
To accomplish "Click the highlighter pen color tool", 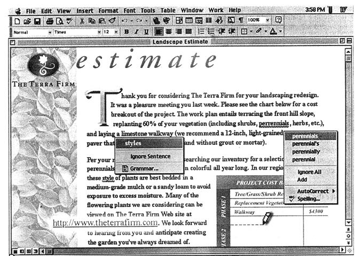I will 259,31.
